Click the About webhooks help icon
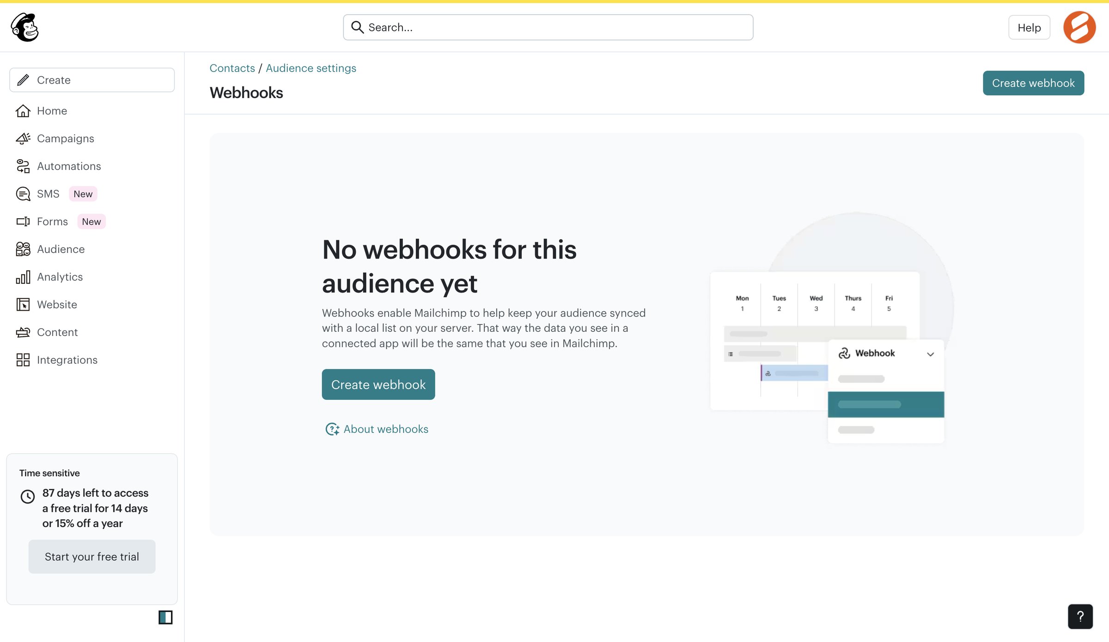1109x642 pixels. (332, 429)
